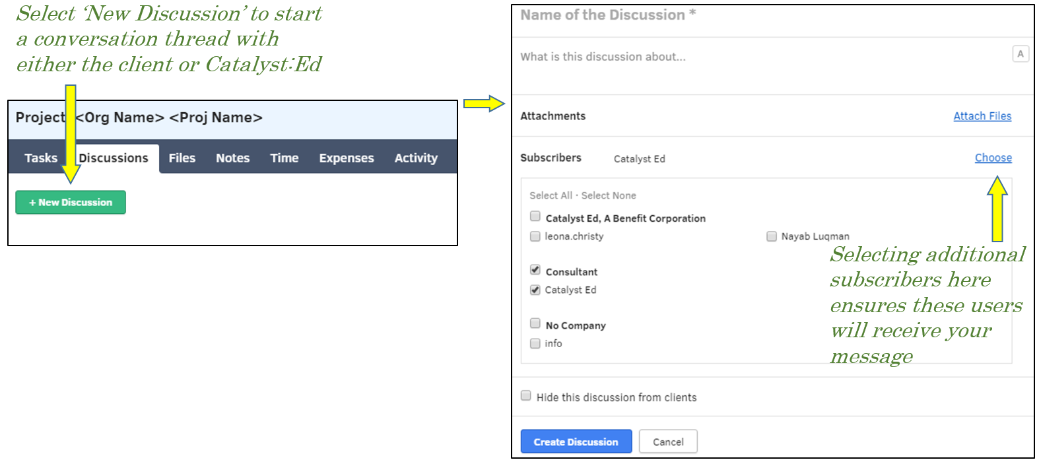The height and width of the screenshot is (462, 1039).
Task: Toggle Hide this discussion from clients
Action: tap(526, 396)
